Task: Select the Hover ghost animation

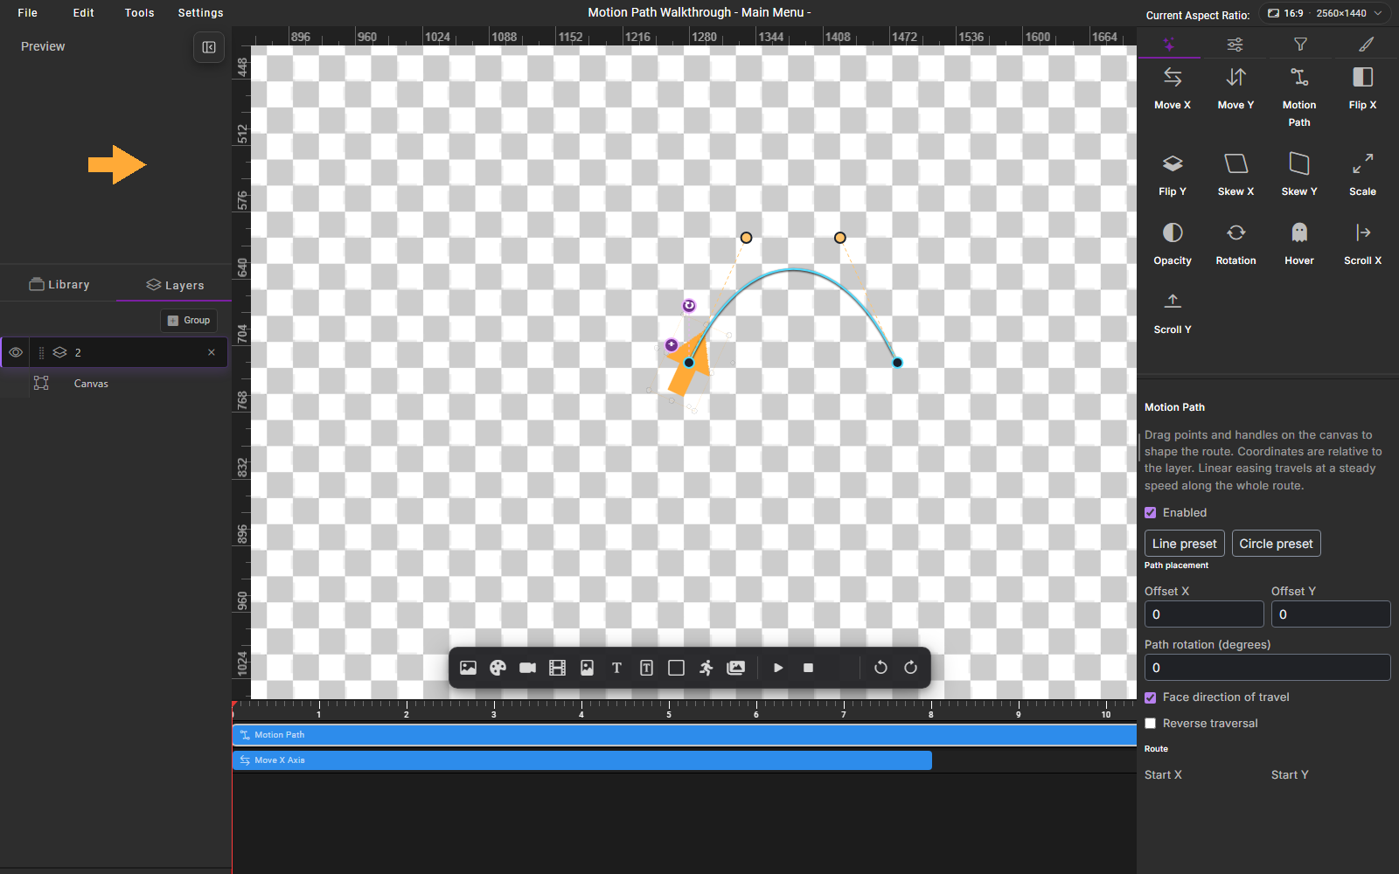Action: [1299, 244]
